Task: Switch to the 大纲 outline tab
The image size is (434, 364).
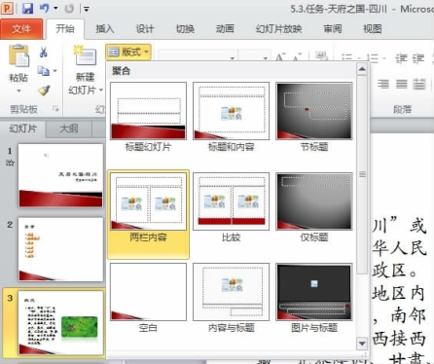Action: coord(69,128)
